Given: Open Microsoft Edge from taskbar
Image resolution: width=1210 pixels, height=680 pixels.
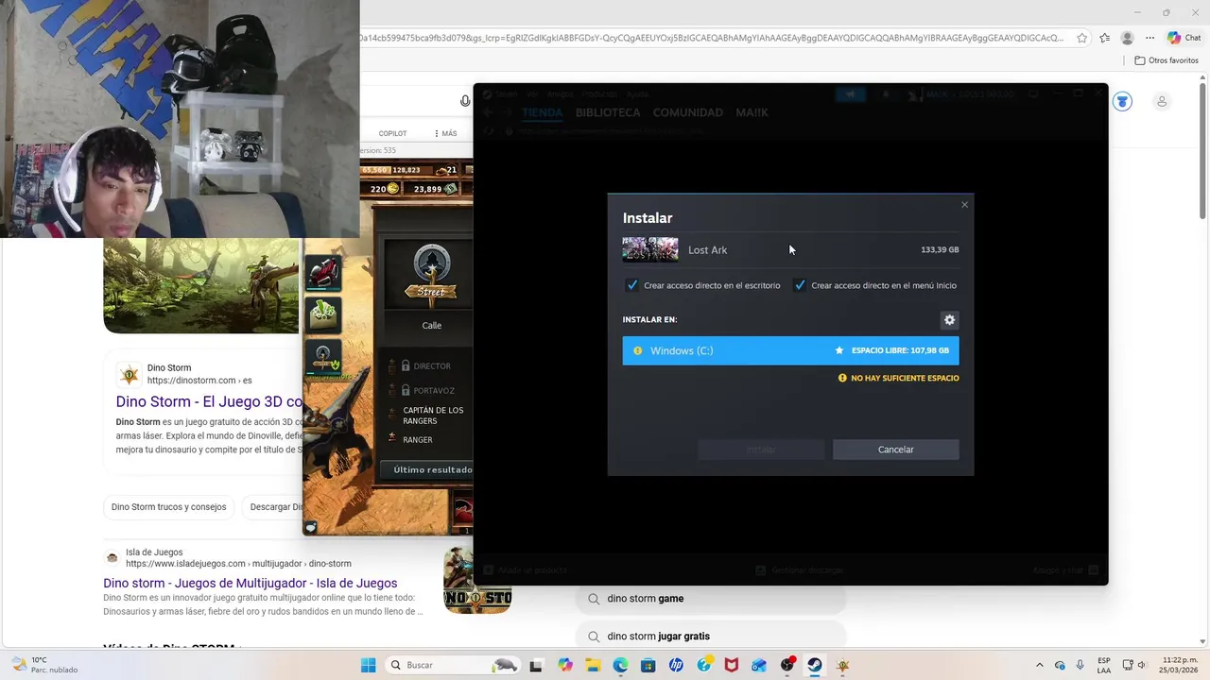Looking at the screenshot, I should [x=620, y=665].
